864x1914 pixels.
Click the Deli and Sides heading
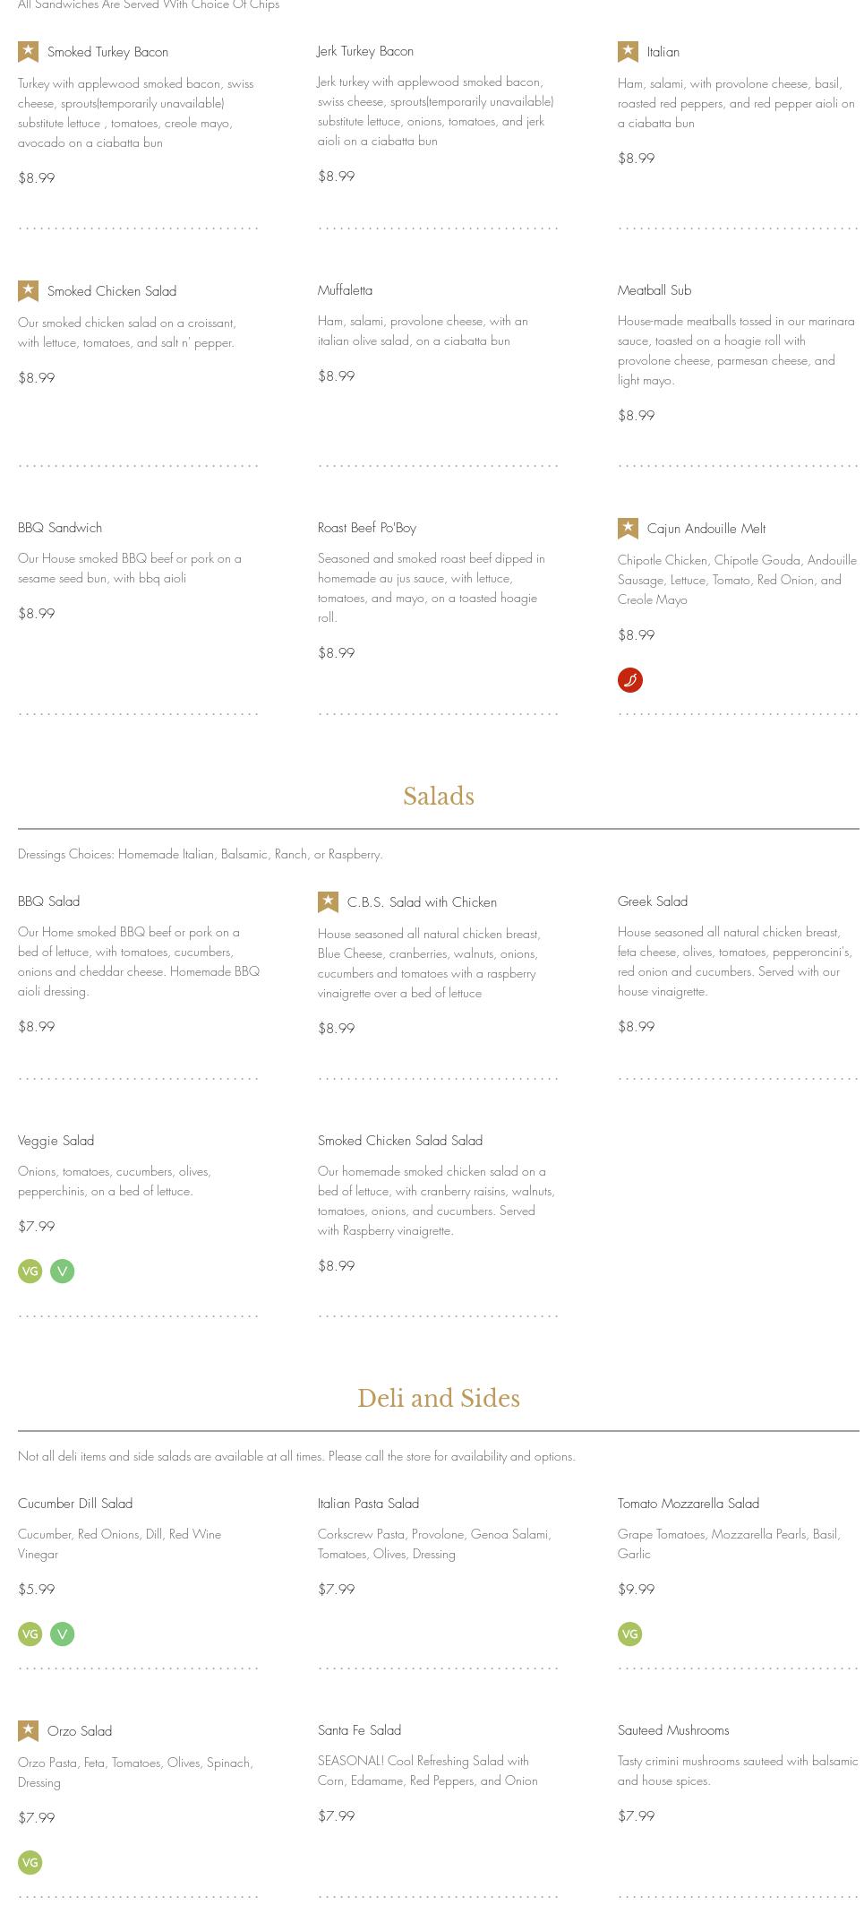tap(439, 1399)
